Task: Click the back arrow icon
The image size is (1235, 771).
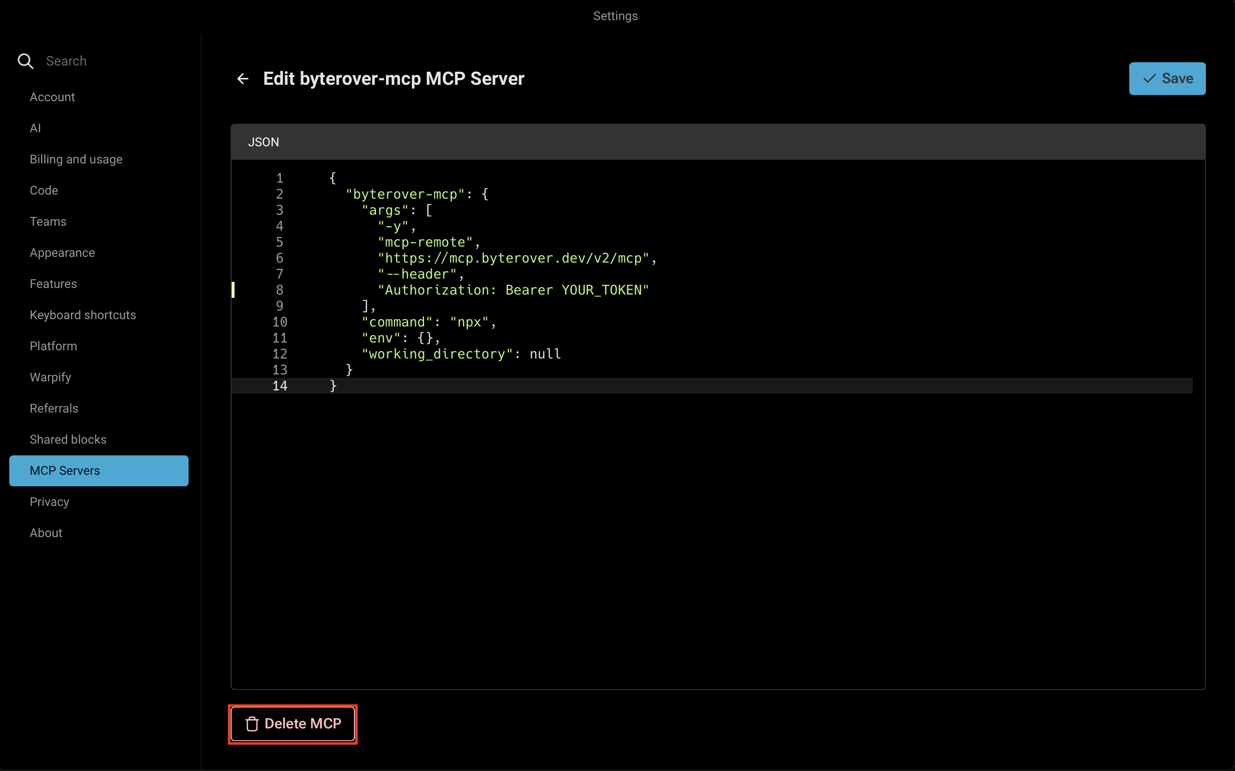Action: point(243,79)
